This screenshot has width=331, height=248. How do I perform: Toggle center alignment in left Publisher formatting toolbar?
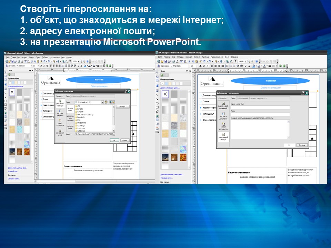click(x=54, y=66)
